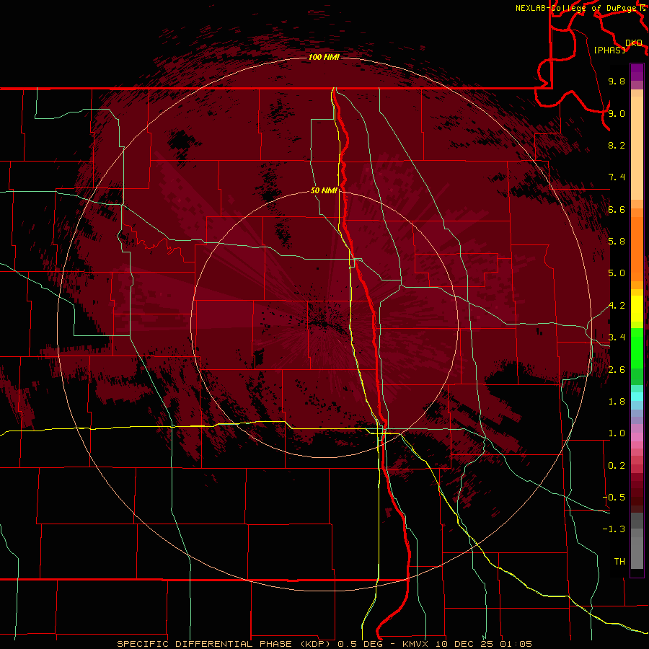Select the 8.2 scale value
Image resolution: width=649 pixels, height=649 pixels.
point(617,145)
